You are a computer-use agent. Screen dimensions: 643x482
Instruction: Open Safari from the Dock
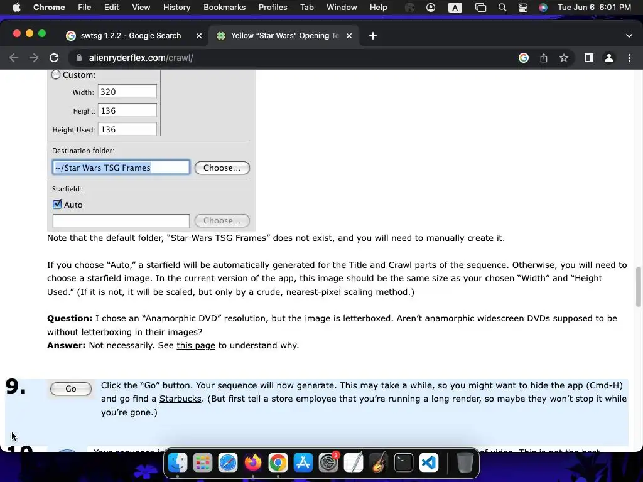228,463
